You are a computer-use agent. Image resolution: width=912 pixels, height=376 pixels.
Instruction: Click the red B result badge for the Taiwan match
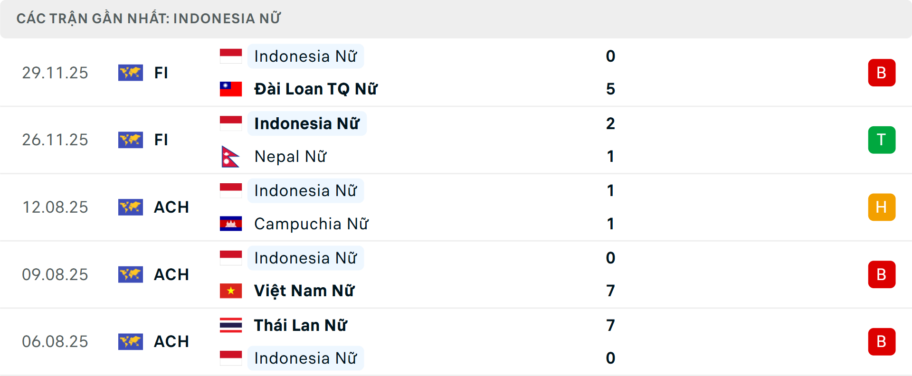point(882,73)
